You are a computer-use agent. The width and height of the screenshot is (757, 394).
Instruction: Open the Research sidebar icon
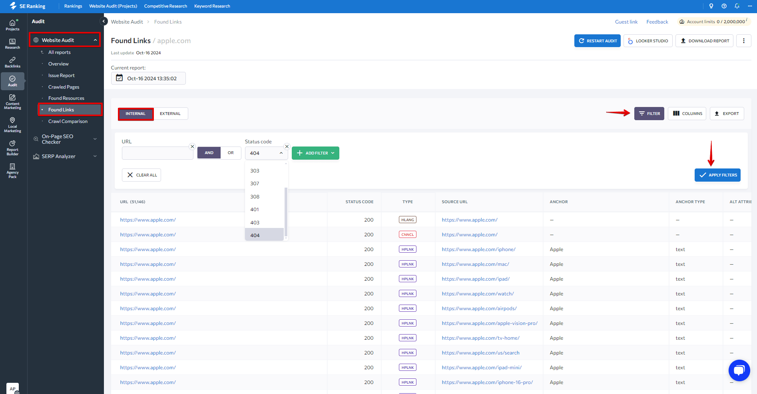tap(12, 44)
